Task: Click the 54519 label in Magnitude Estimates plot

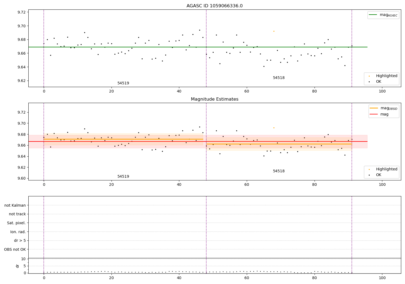Action: coord(123,177)
